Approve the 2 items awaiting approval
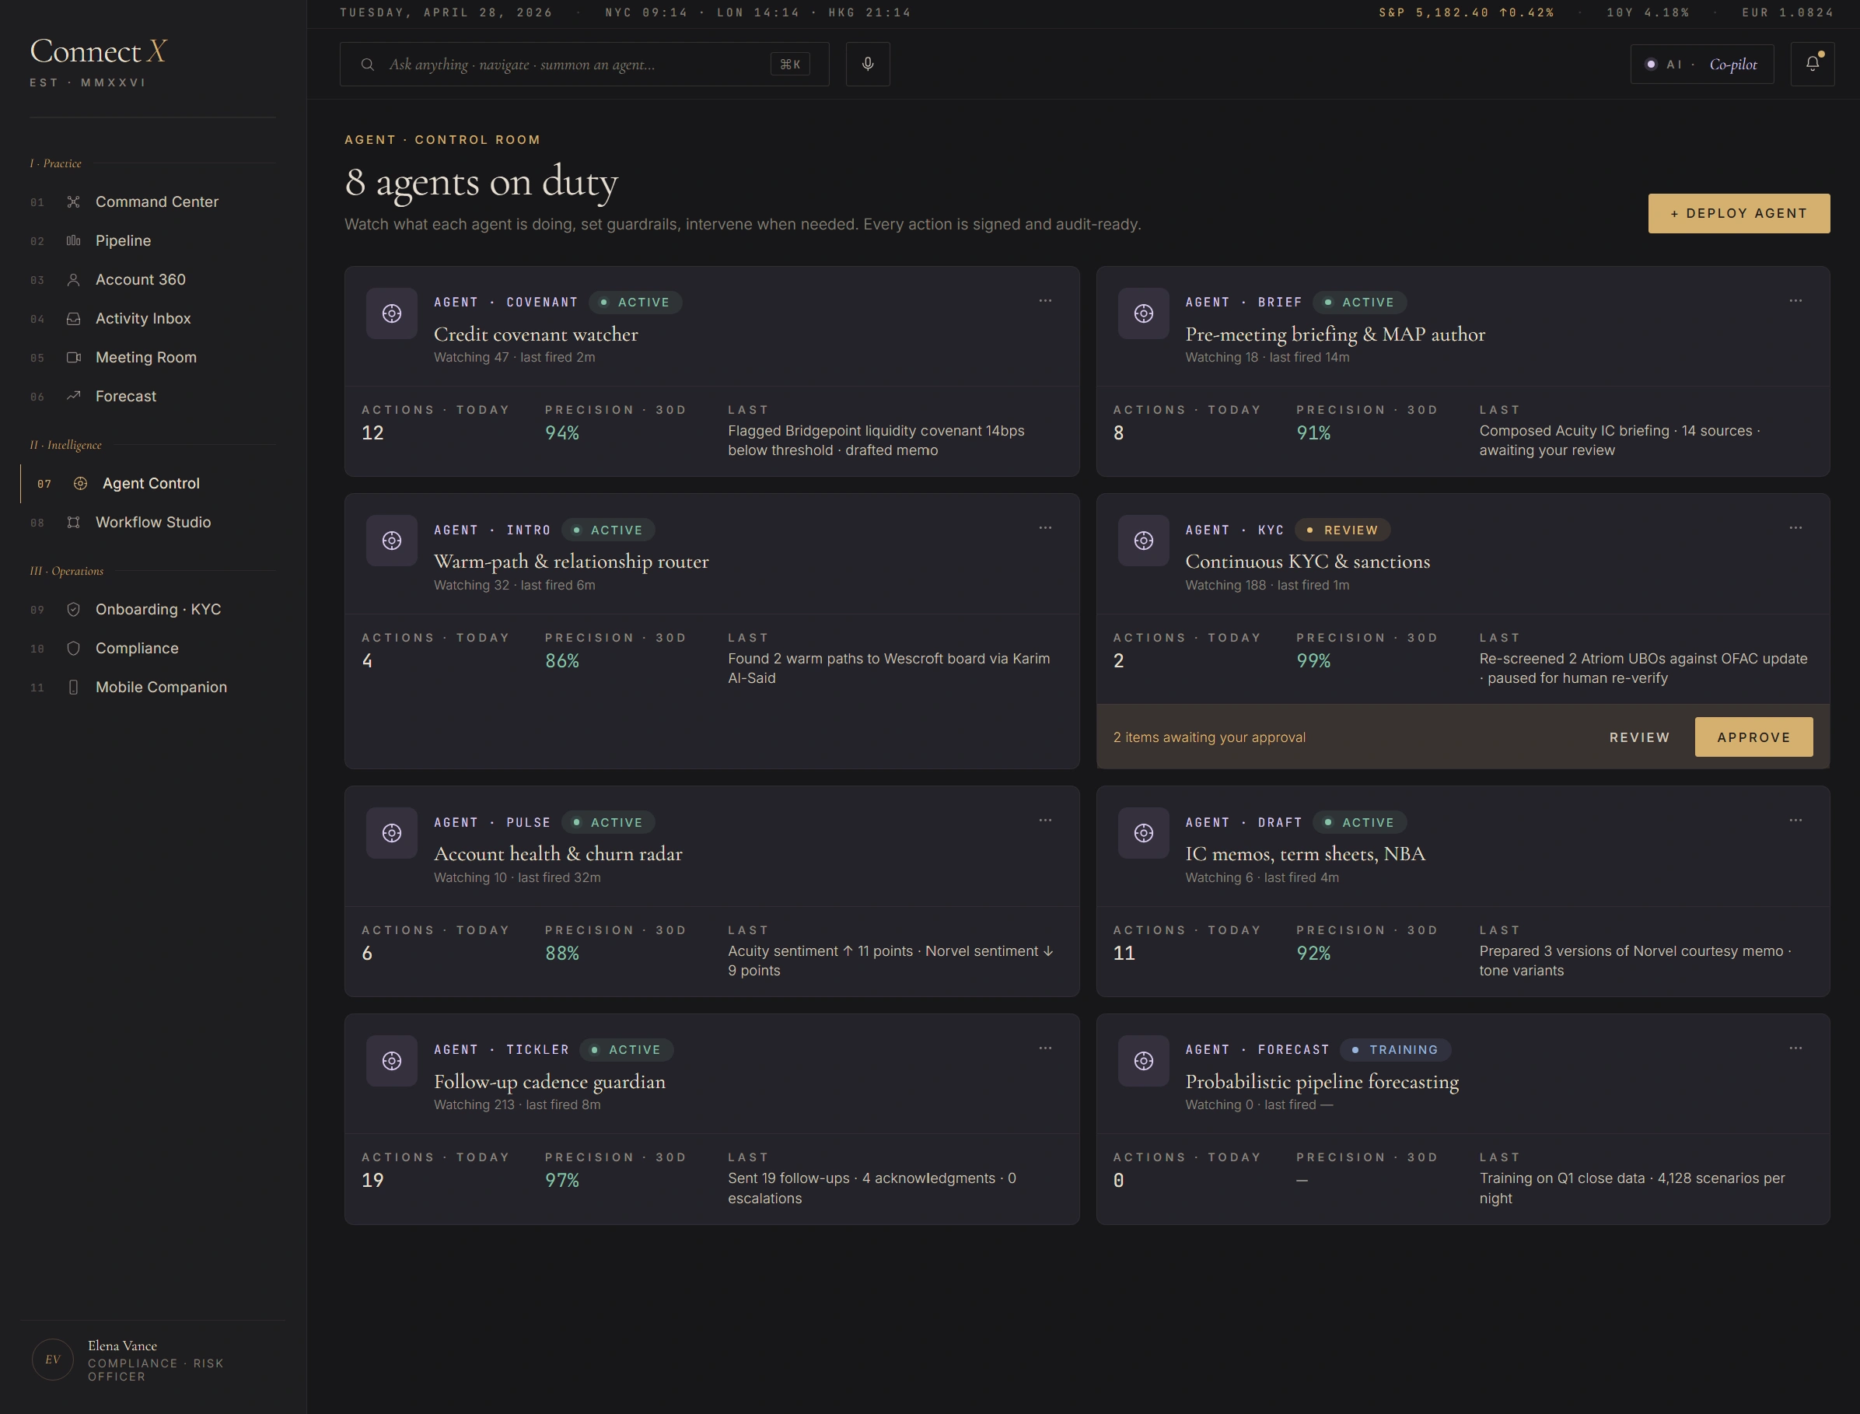This screenshot has height=1414, width=1860. point(1754,737)
